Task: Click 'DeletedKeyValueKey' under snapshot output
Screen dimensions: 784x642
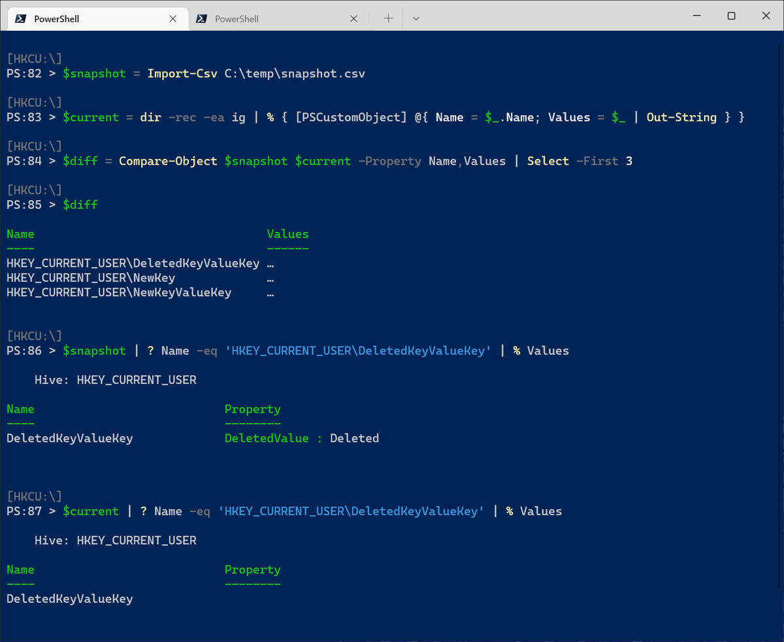Action: (70, 438)
